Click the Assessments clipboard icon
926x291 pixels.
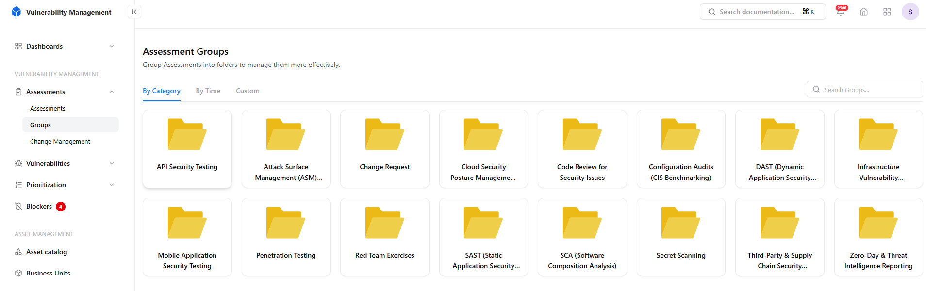coord(18,92)
